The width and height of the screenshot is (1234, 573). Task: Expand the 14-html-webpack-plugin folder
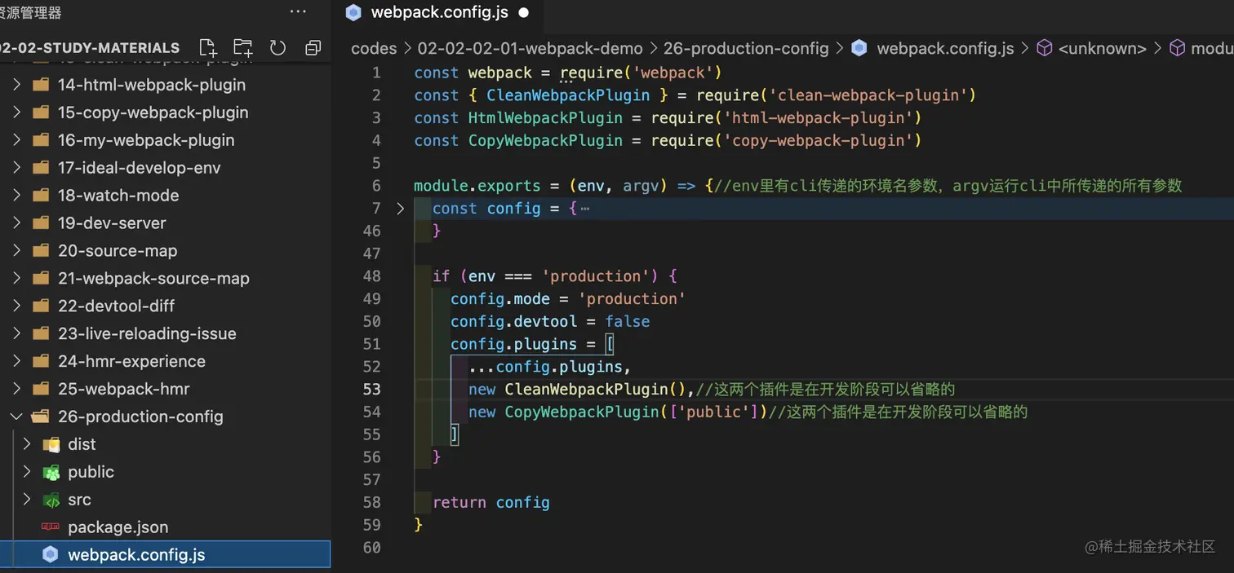16,85
